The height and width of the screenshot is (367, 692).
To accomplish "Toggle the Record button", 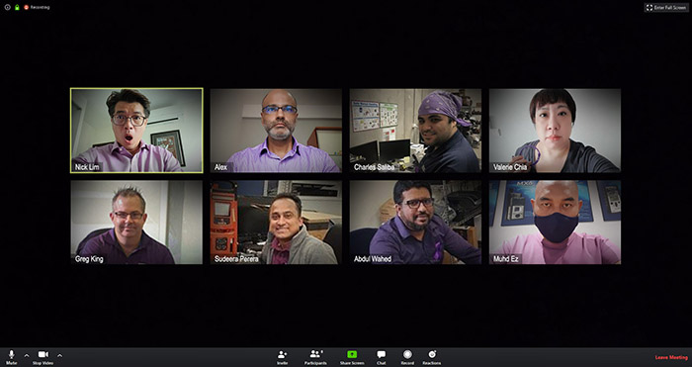I will [x=407, y=357].
